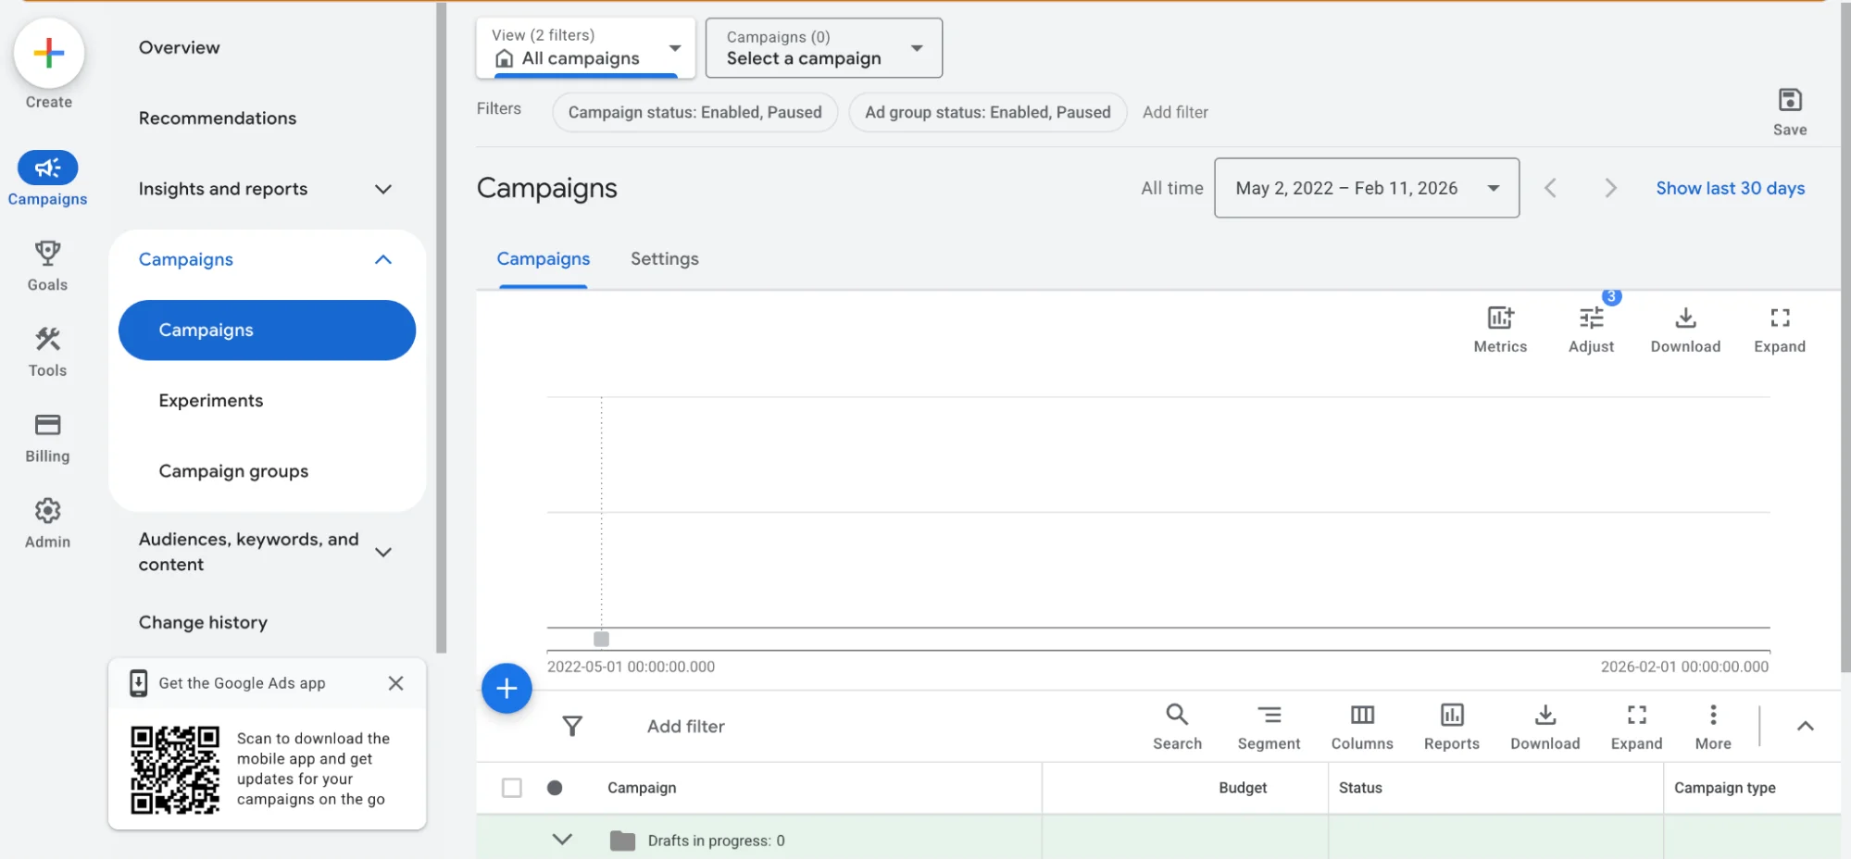
Task: Open the Select a campaign dropdown
Action: (x=822, y=48)
